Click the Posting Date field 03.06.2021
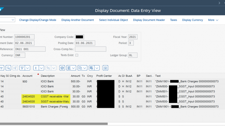The width and height of the screenshot is (225, 126). tap(85, 43)
